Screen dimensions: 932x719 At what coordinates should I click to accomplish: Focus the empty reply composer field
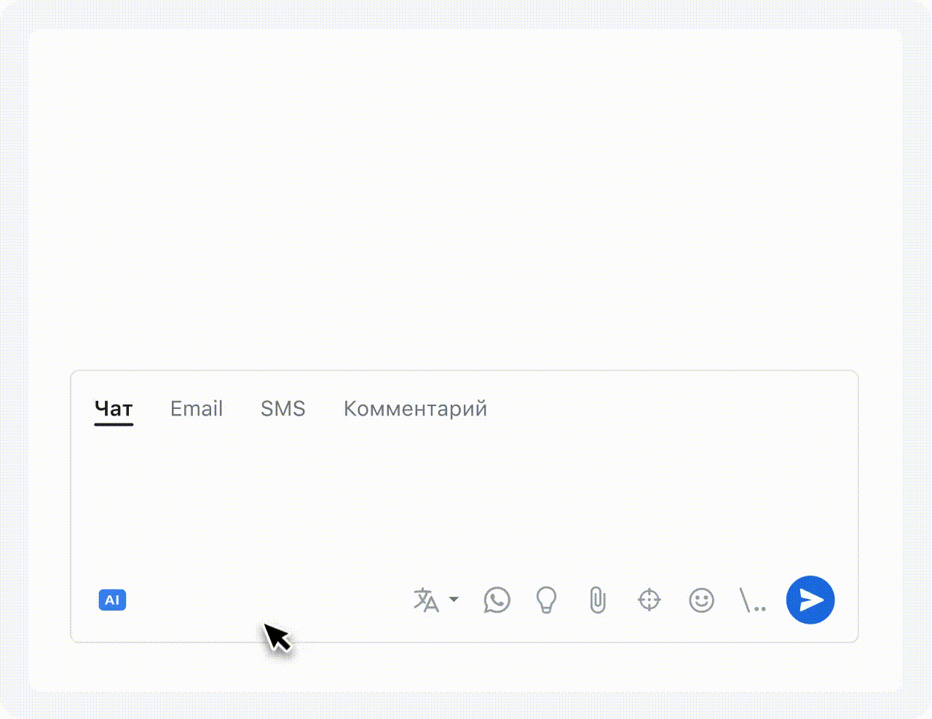click(x=465, y=502)
